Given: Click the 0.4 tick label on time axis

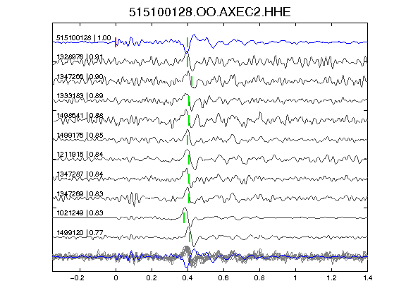Looking at the screenshot, I should 187,278.
